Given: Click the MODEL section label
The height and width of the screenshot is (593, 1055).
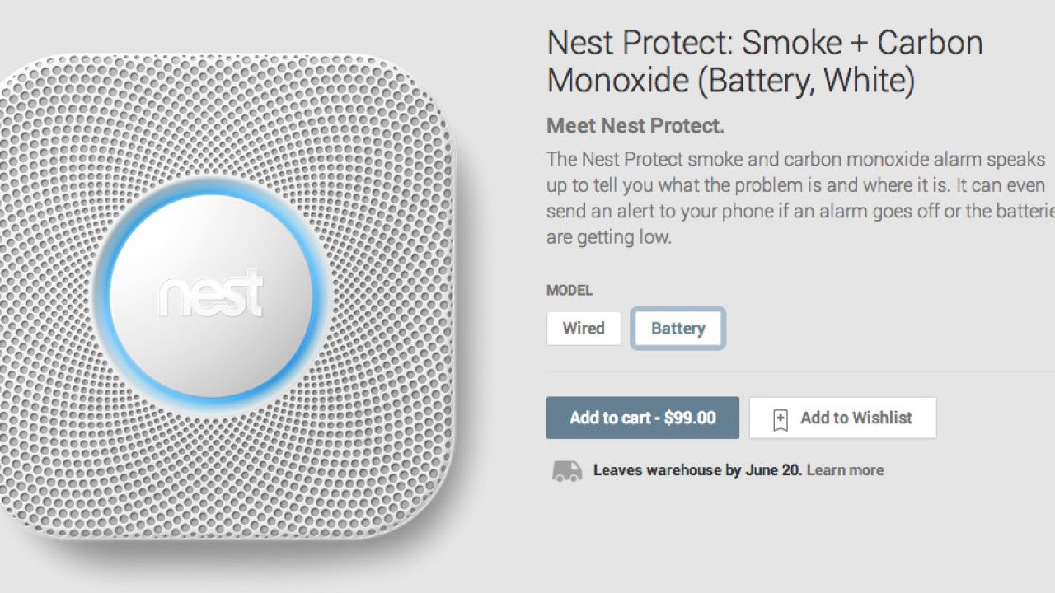Looking at the screenshot, I should tap(569, 290).
